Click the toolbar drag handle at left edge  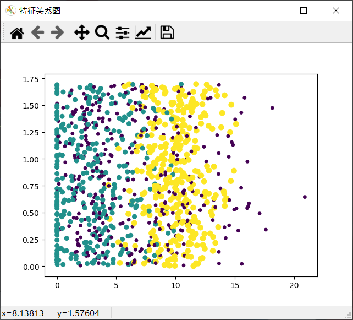tap(3, 32)
